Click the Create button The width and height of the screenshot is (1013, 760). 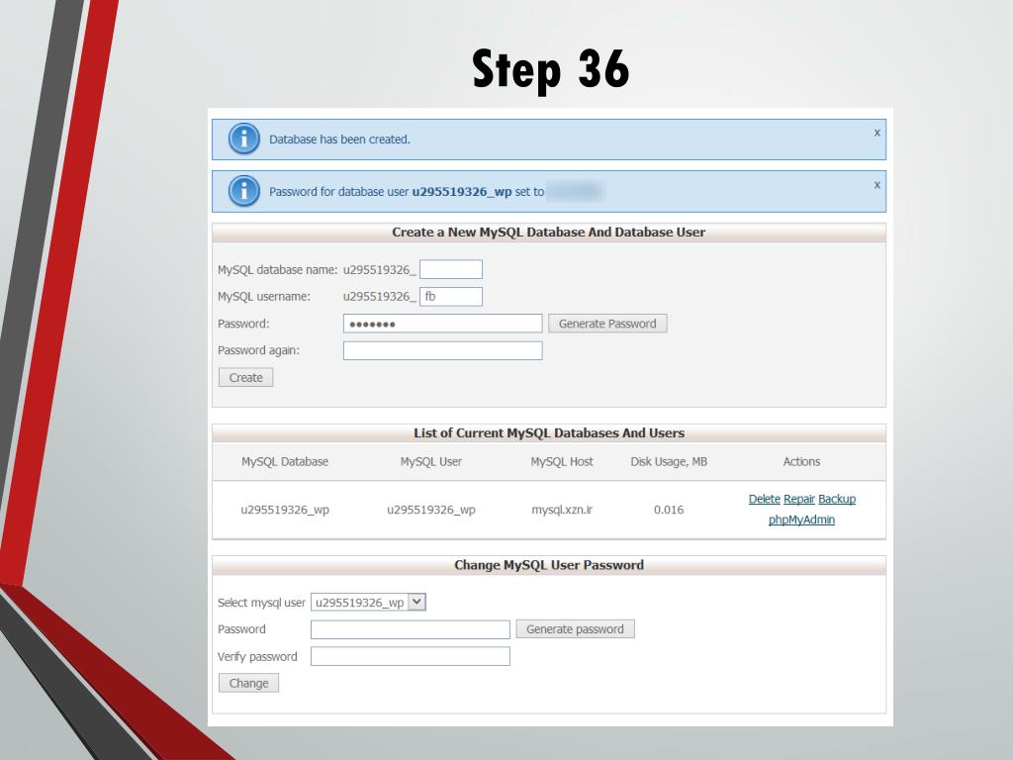click(x=245, y=377)
